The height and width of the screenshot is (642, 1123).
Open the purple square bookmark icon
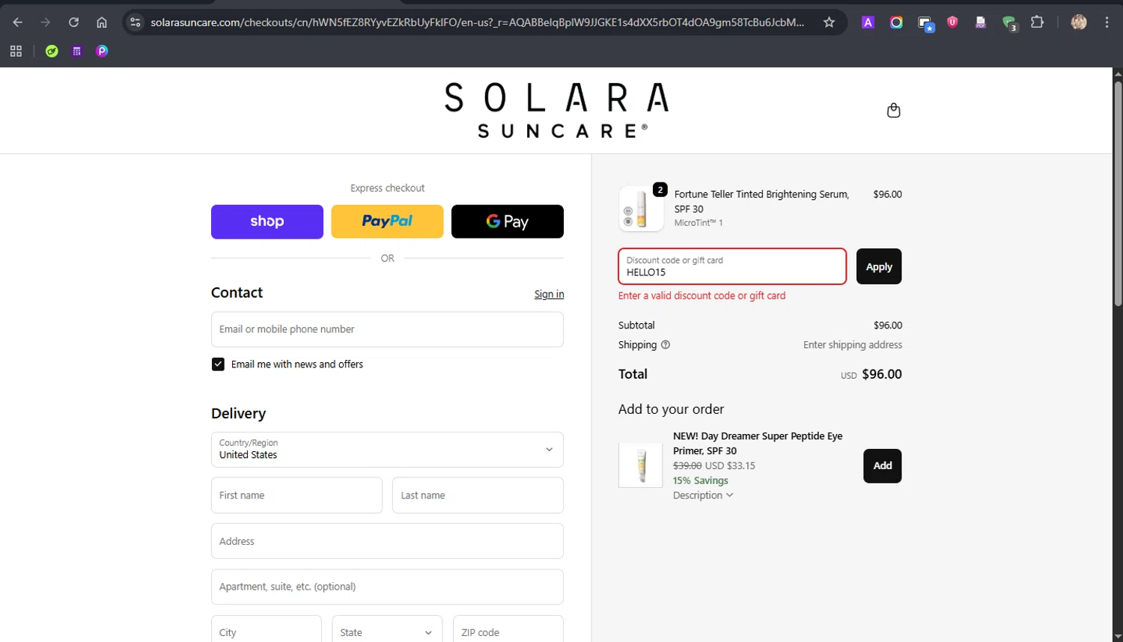[x=76, y=51]
